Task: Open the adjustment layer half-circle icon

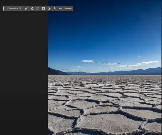Action: [49, 8]
